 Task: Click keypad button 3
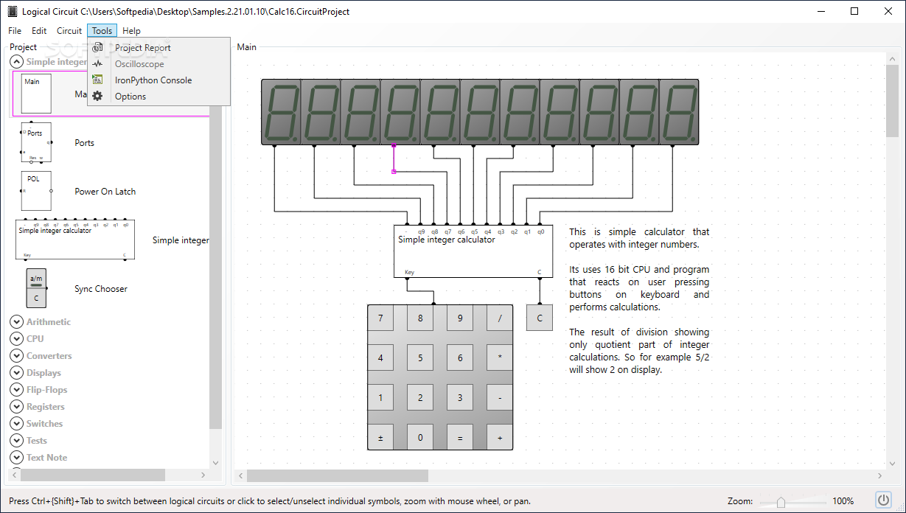(x=460, y=398)
